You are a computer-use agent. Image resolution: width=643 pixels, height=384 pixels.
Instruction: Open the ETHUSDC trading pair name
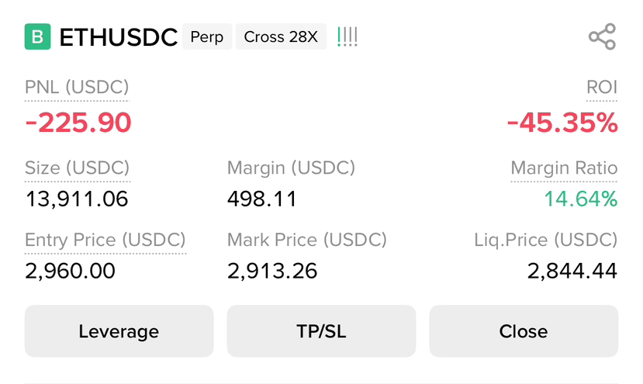(119, 37)
